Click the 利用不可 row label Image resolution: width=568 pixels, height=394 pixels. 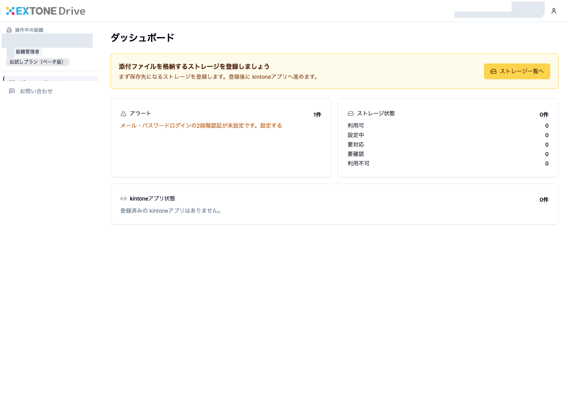(359, 164)
